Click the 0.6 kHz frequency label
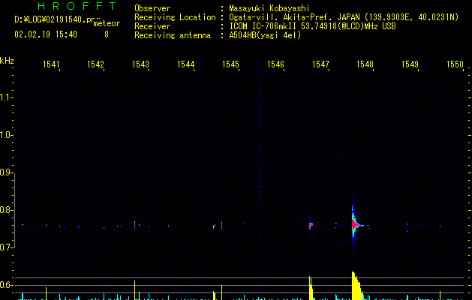This screenshot has width=472, height=300. point(6,285)
